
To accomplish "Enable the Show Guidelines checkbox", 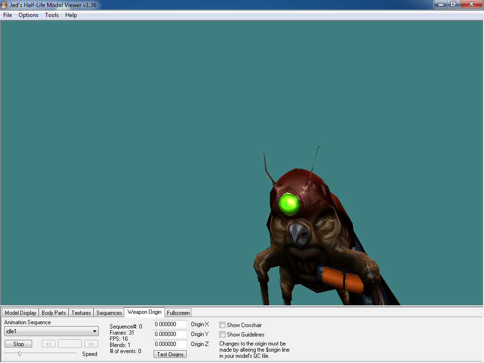I will (x=222, y=334).
